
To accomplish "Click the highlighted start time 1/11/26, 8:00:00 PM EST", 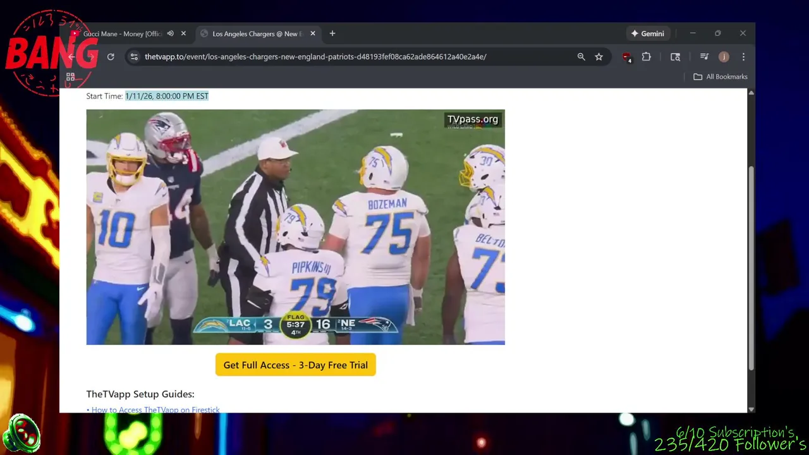I will tap(167, 96).
